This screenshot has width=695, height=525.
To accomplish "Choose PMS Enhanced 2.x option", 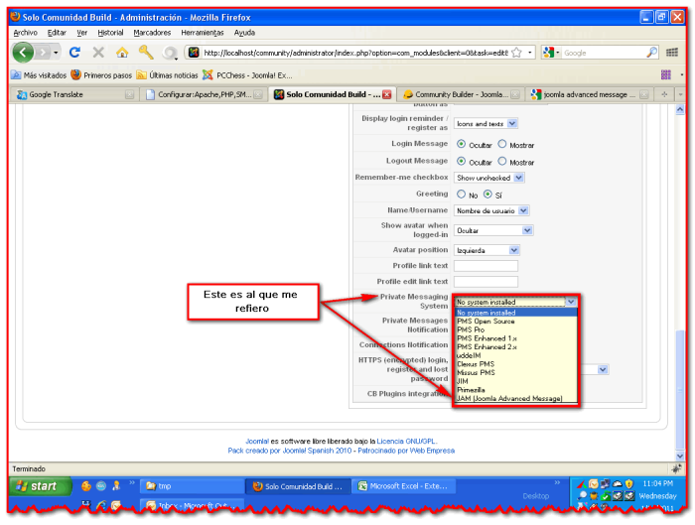I will [x=516, y=347].
